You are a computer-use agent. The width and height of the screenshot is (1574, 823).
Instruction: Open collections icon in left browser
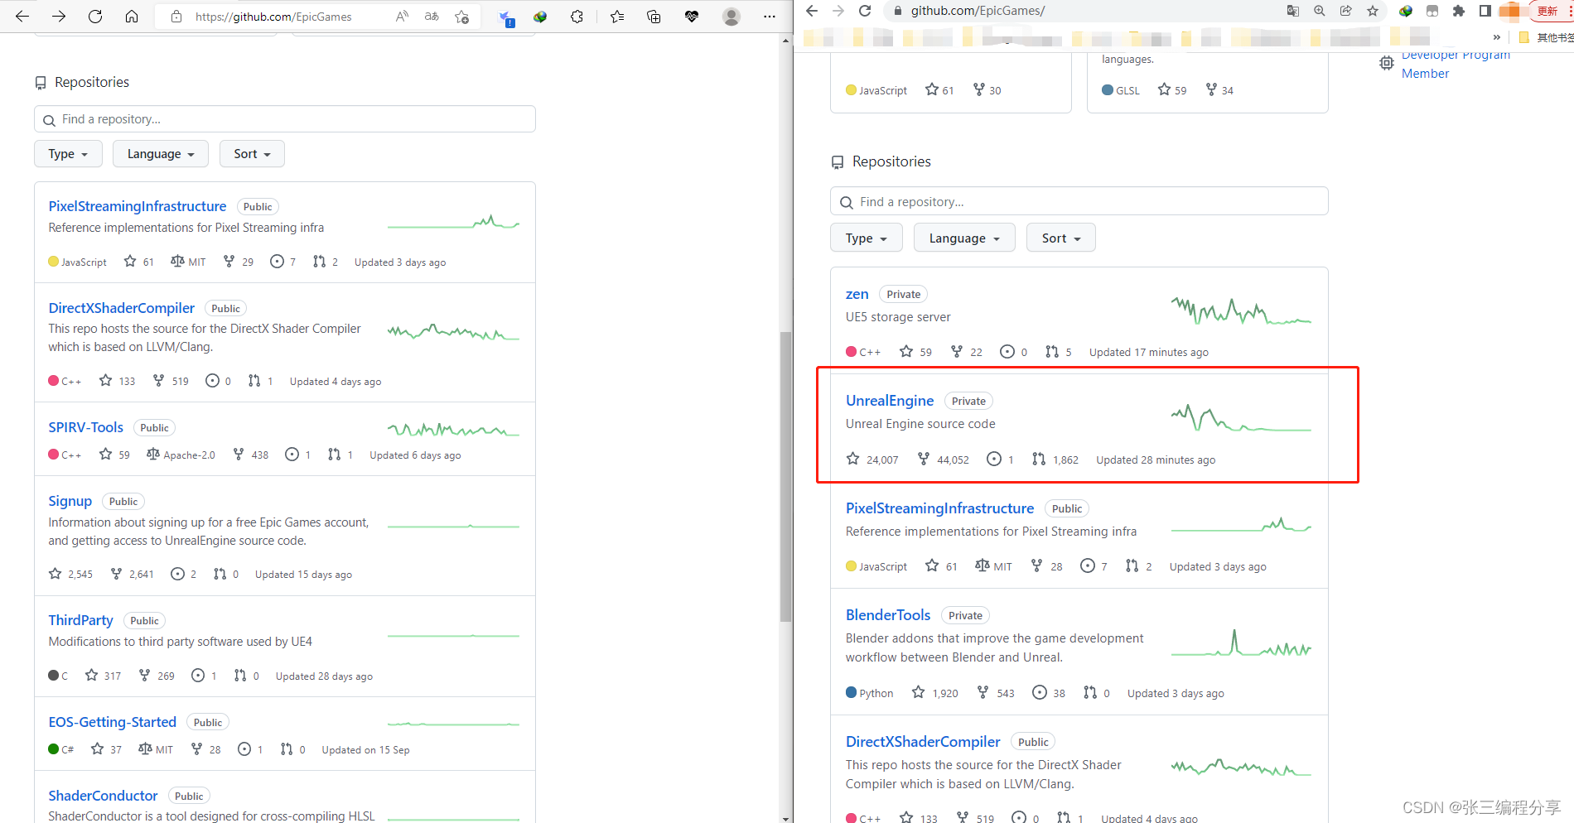pyautogui.click(x=654, y=17)
